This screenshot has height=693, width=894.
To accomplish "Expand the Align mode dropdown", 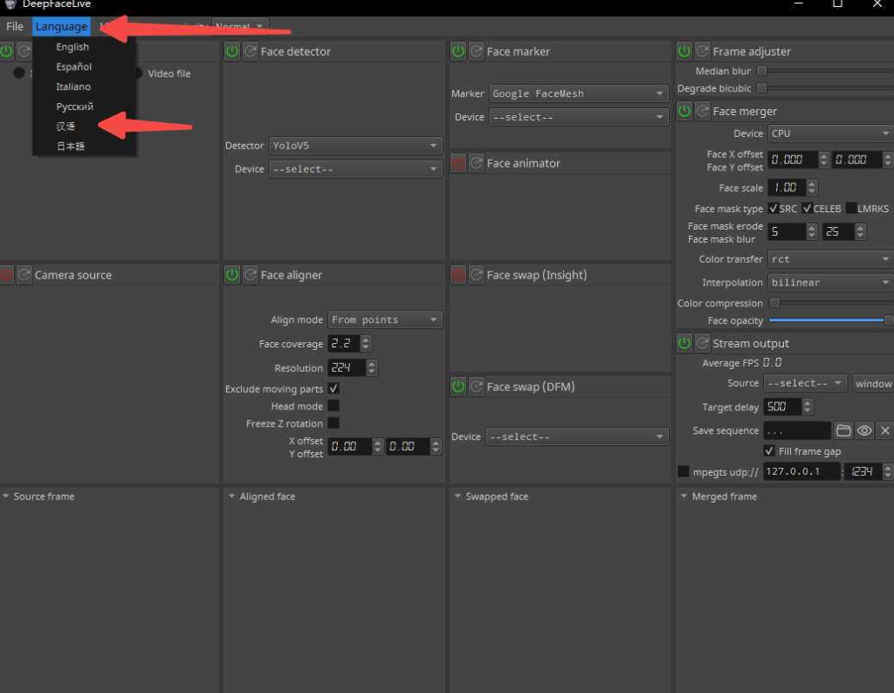I will click(x=385, y=319).
